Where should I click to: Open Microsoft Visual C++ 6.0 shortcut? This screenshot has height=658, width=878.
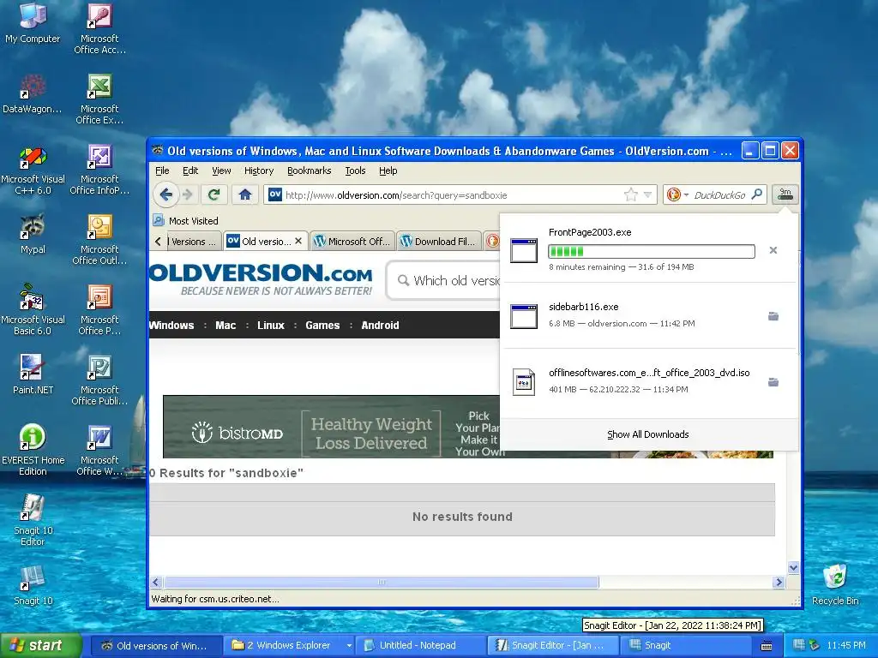pos(33,170)
